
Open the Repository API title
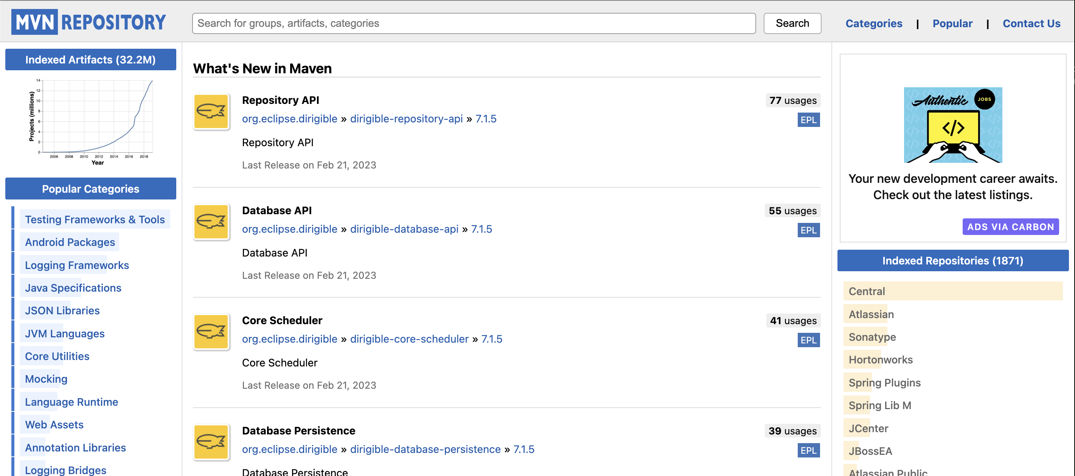click(x=280, y=100)
